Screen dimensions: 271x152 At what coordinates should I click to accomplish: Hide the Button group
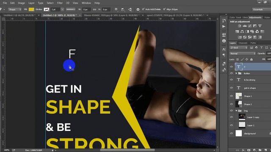(x=231, y=73)
